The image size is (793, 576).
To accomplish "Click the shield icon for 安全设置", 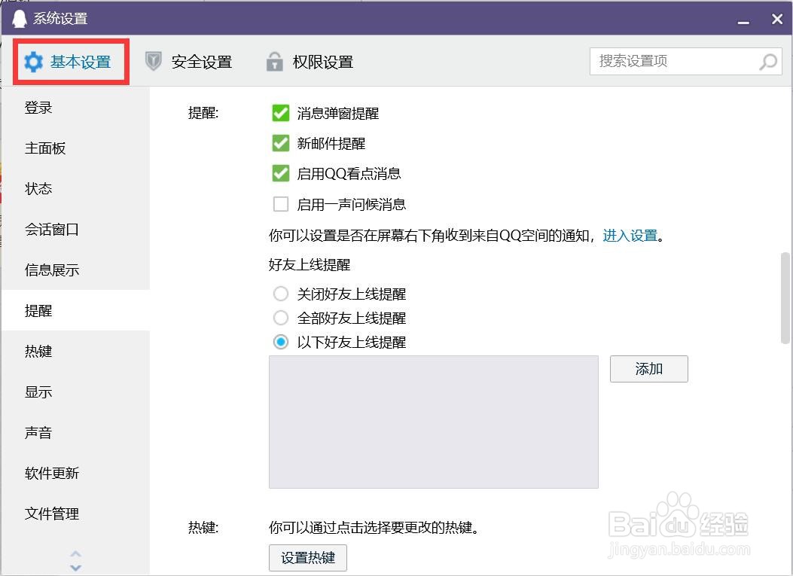I will point(153,62).
